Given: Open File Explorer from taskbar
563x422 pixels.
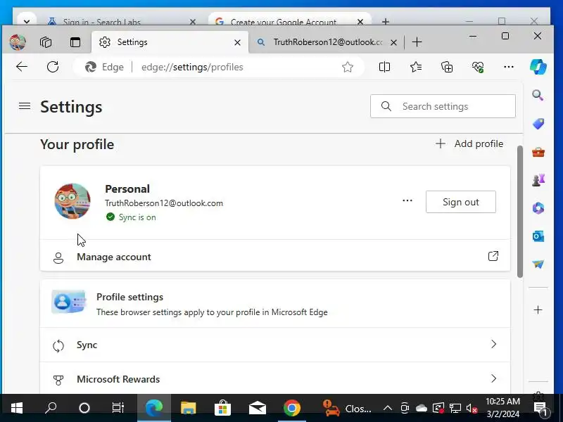Looking at the screenshot, I should tap(188, 408).
